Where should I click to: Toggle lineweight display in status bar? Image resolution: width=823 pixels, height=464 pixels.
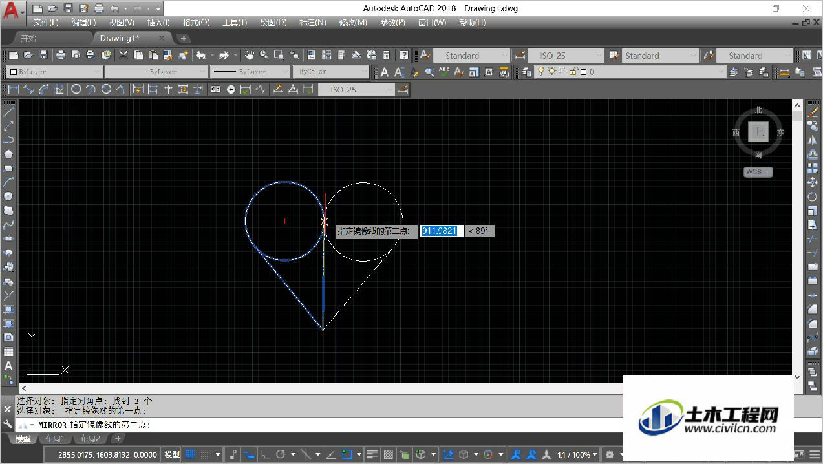point(372,454)
